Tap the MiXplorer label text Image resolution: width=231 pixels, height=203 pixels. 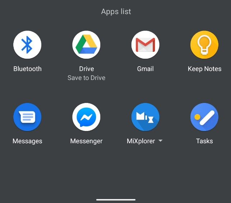pyautogui.click(x=141, y=141)
